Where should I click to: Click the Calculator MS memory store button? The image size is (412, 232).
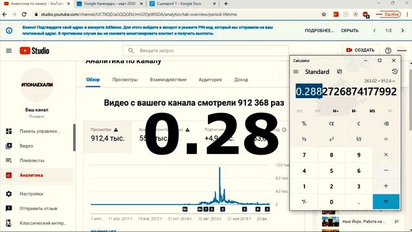coord(372,111)
